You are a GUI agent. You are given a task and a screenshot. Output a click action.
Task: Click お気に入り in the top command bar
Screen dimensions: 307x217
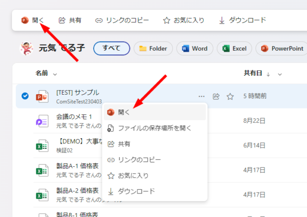(184, 20)
